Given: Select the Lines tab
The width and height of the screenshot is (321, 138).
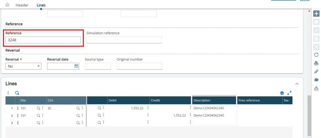Looking at the screenshot, I should [x=41, y=5].
